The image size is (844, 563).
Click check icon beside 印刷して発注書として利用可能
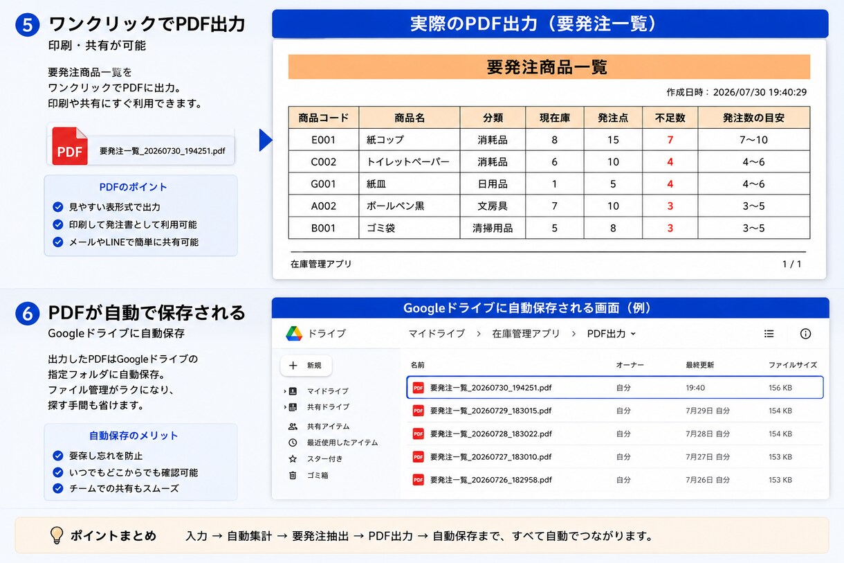pos(58,224)
